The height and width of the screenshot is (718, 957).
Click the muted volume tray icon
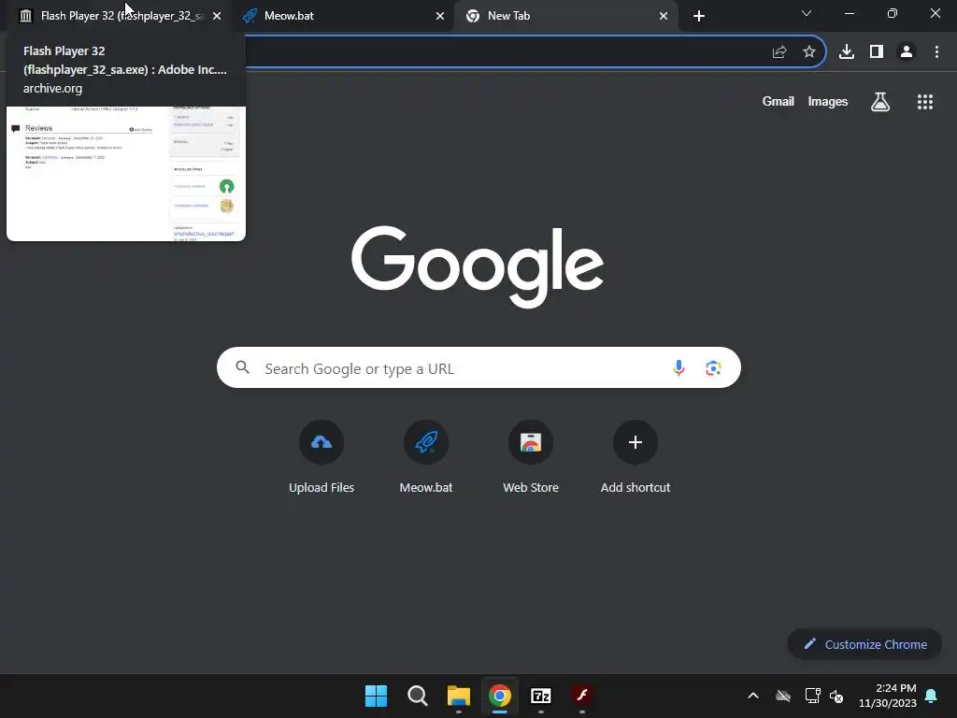point(836,696)
